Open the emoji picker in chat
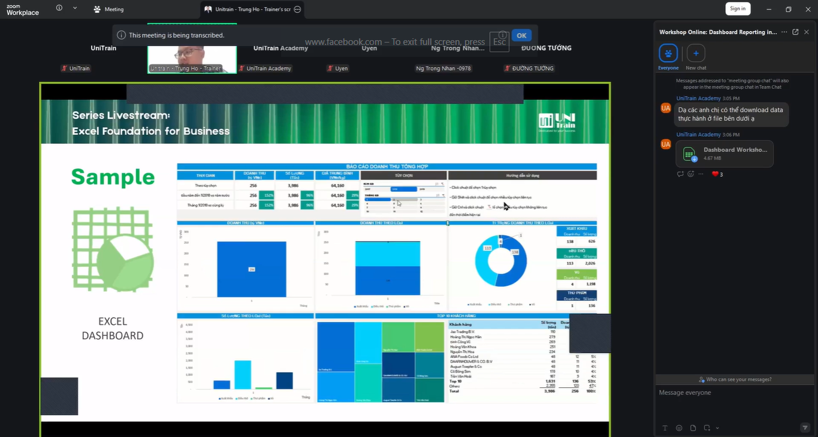This screenshot has width=818, height=437. [679, 428]
